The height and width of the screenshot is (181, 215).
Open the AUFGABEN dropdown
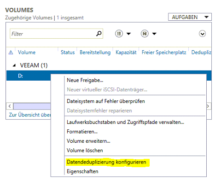tap(190, 17)
